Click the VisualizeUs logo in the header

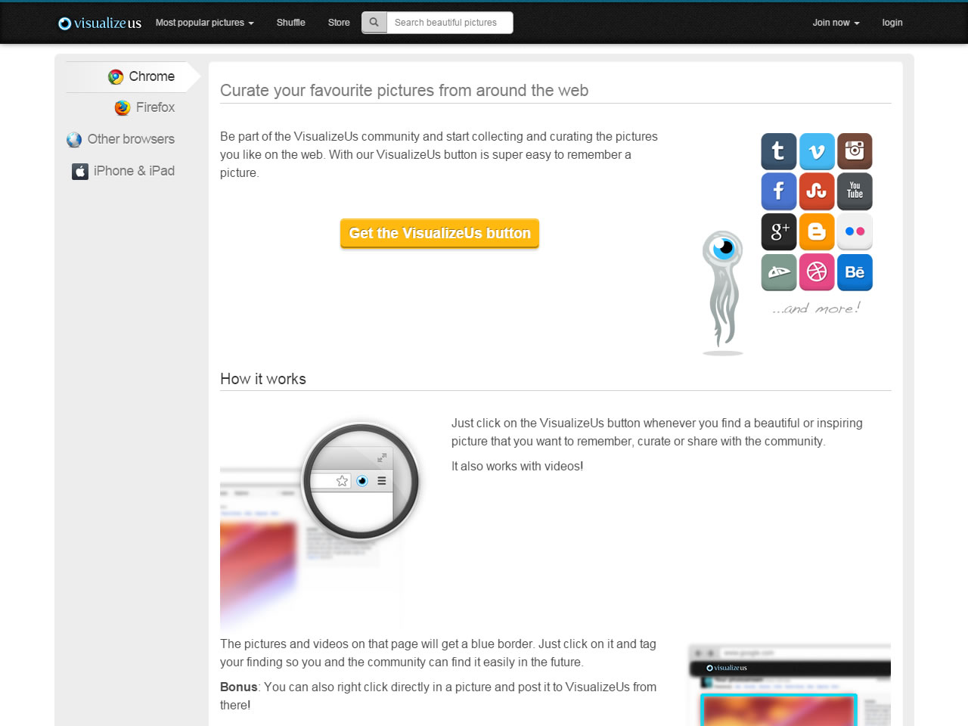pyautogui.click(x=100, y=23)
